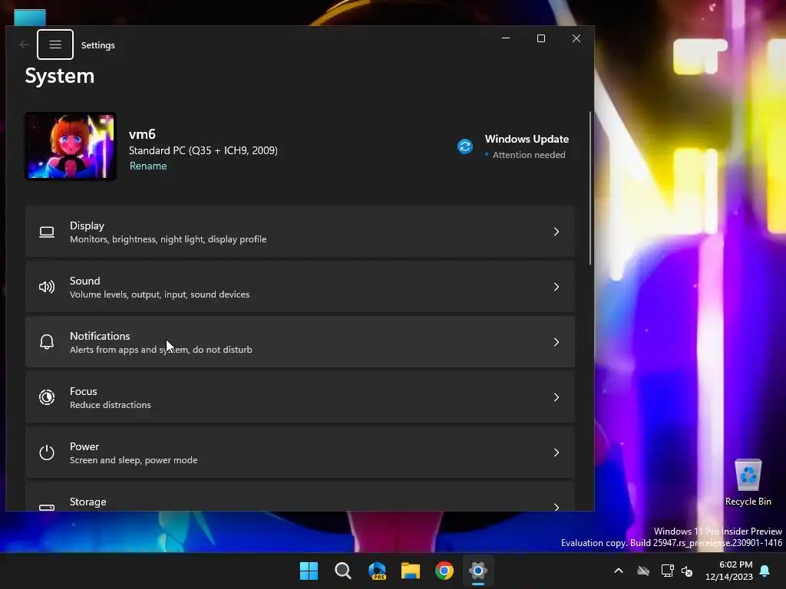The height and width of the screenshot is (589, 786).
Task: Click the desktop wallpaper thumbnail preview
Action: coord(71,146)
